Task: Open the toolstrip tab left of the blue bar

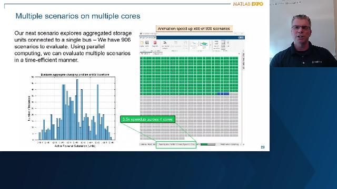Action: 148,37
